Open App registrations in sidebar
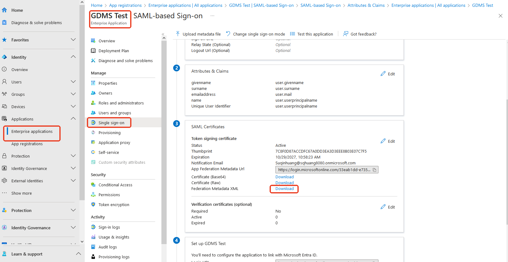Screen dimensions: 508x262 (x=27, y=144)
